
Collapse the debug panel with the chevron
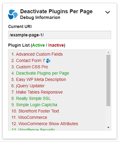108,12
